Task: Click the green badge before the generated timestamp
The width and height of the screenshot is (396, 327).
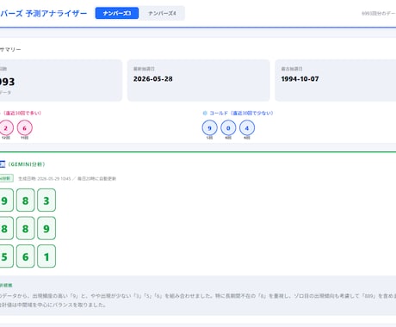Action: (x=6, y=178)
